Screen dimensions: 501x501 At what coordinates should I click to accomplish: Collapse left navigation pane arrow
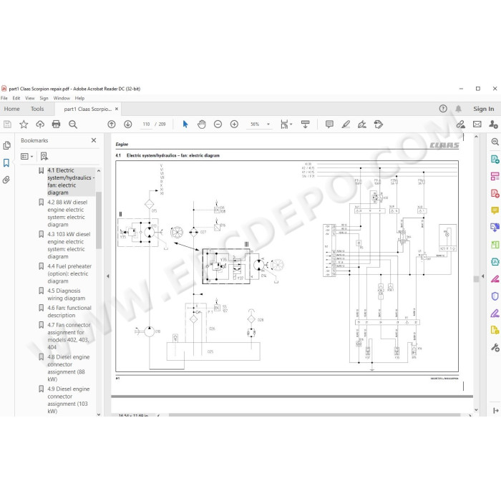click(108, 276)
